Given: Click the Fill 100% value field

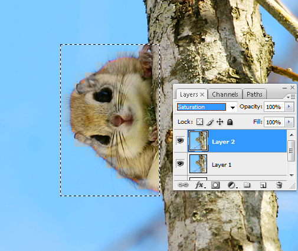Looking at the screenshot, I should (274, 123).
